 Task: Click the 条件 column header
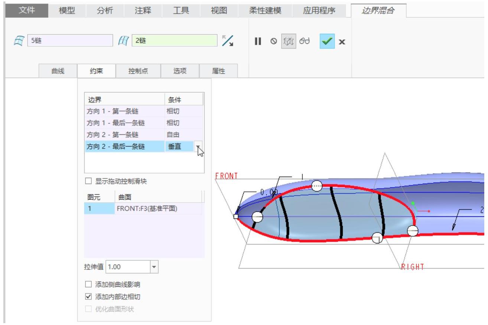(184, 99)
